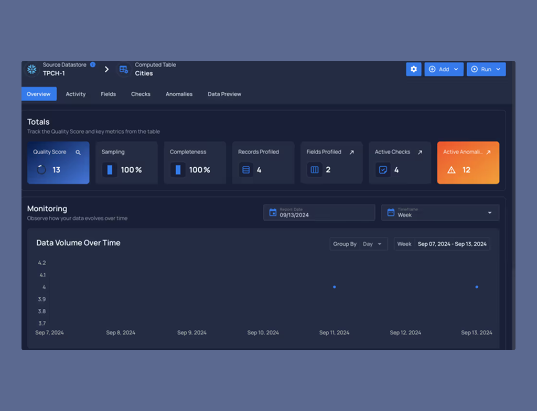The image size is (537, 411).
Task: Click the Sampling bar icon
Action: coord(110,169)
